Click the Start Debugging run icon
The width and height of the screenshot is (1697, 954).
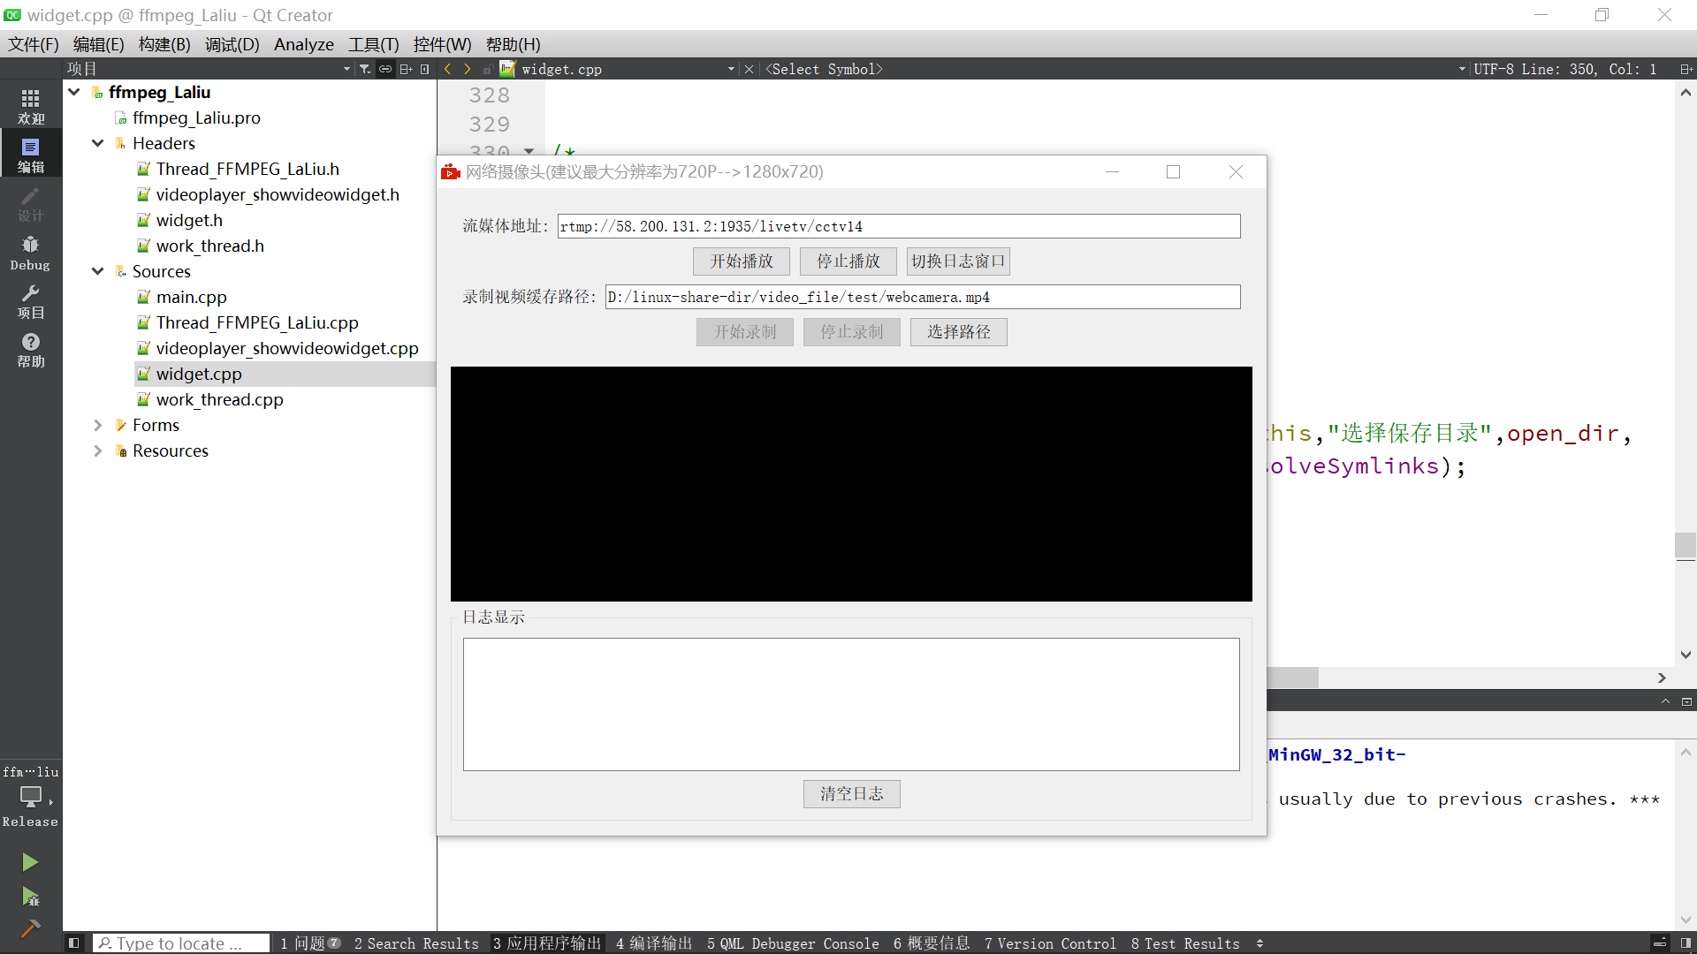pyautogui.click(x=30, y=897)
